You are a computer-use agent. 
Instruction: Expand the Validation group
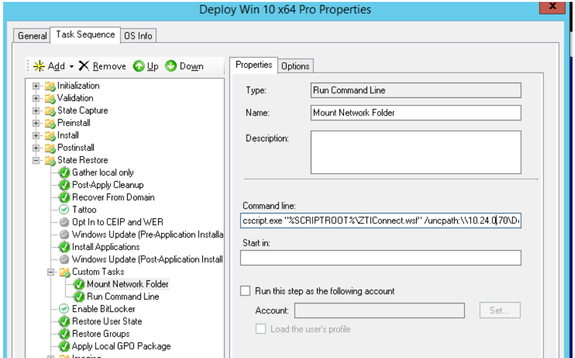coord(36,98)
